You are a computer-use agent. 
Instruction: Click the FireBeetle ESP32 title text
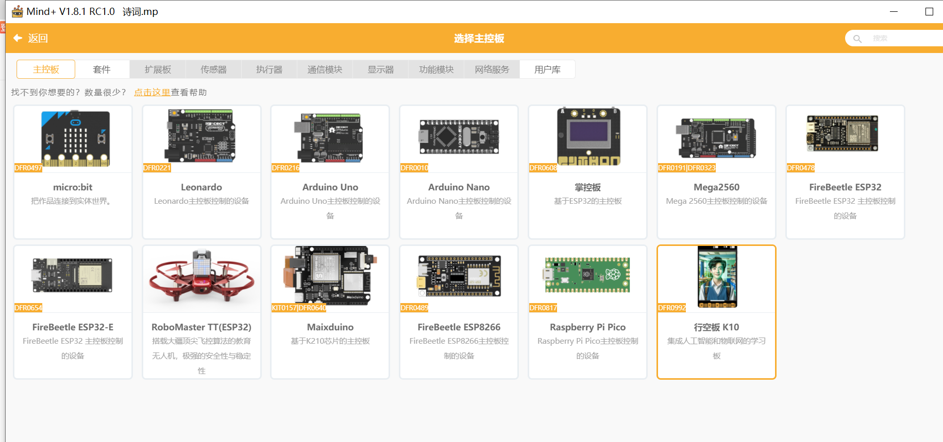pos(846,187)
